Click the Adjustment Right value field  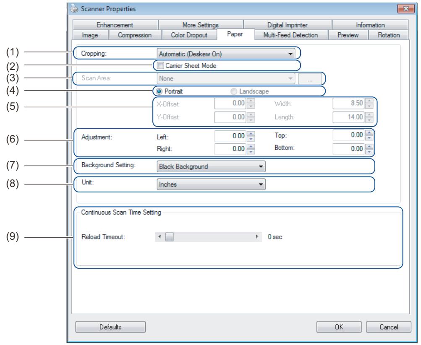click(230, 149)
